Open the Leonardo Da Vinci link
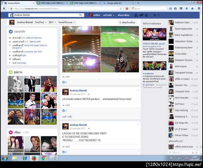 [x=33, y=52]
